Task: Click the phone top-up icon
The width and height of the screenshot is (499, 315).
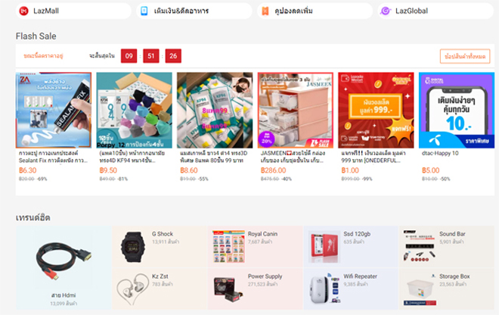Action: click(144, 11)
